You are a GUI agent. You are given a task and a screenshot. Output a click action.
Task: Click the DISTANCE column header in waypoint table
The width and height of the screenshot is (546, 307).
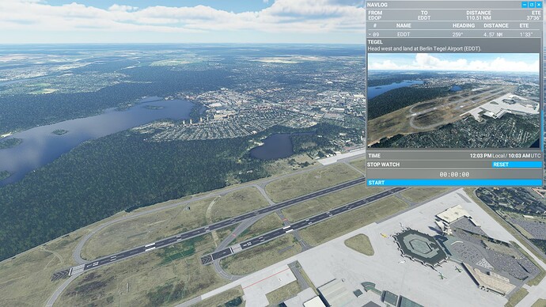(496, 25)
